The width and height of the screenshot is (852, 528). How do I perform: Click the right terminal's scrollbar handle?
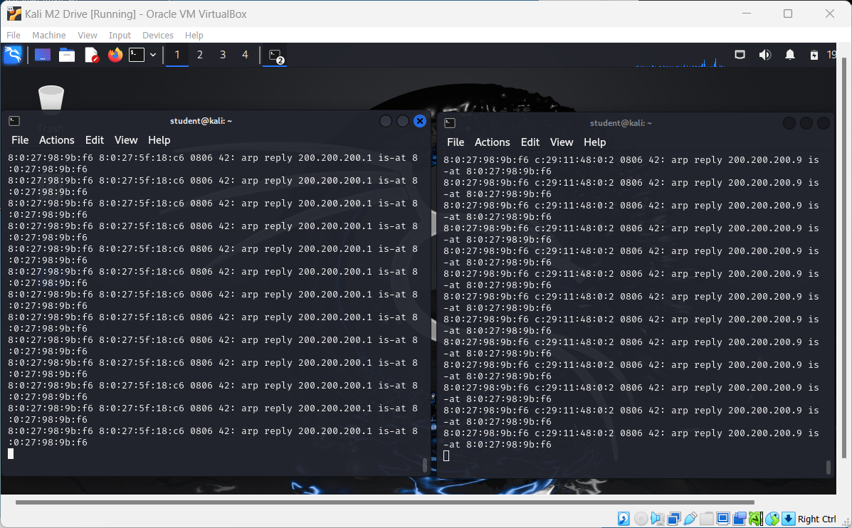(x=828, y=468)
